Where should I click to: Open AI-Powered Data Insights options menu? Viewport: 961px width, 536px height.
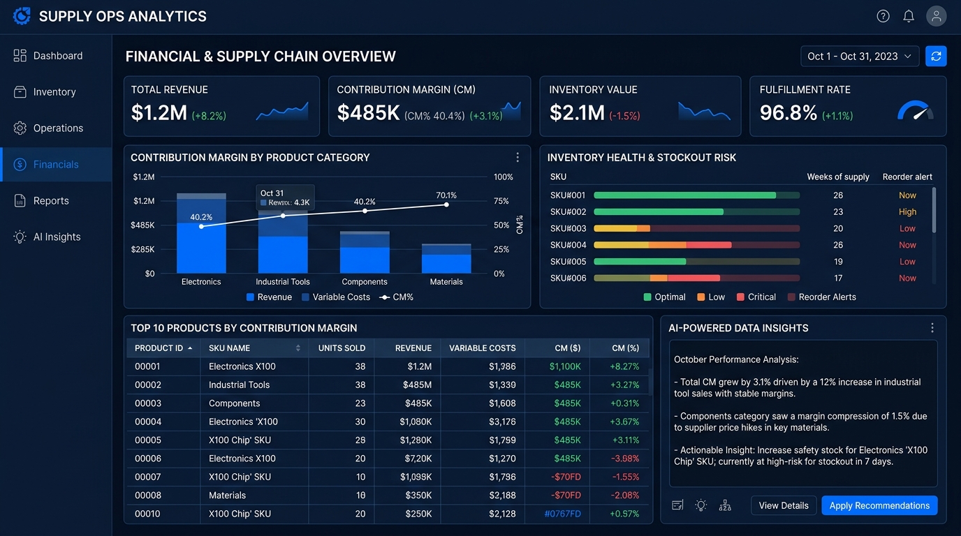point(932,328)
